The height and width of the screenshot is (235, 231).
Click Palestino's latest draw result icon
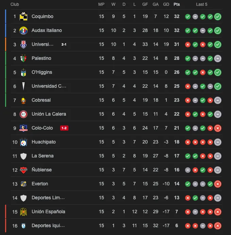[218, 58]
